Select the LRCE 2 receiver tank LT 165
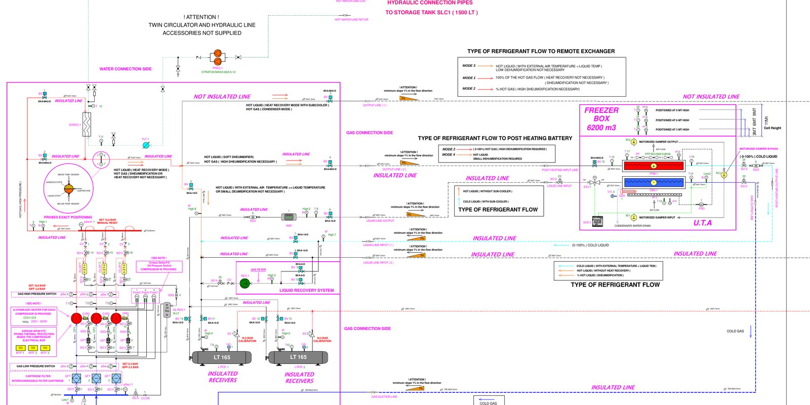 298,357
